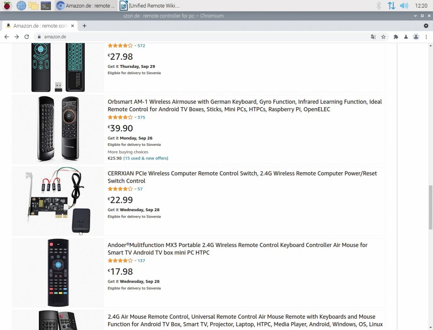Open the 15 used & new offers link
Screen dimensions: 433x330
click(x=146, y=158)
